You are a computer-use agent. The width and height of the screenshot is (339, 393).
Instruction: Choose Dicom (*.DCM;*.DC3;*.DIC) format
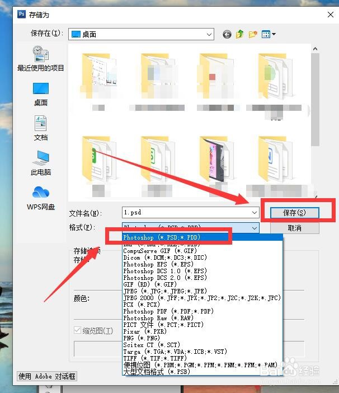pos(203,258)
